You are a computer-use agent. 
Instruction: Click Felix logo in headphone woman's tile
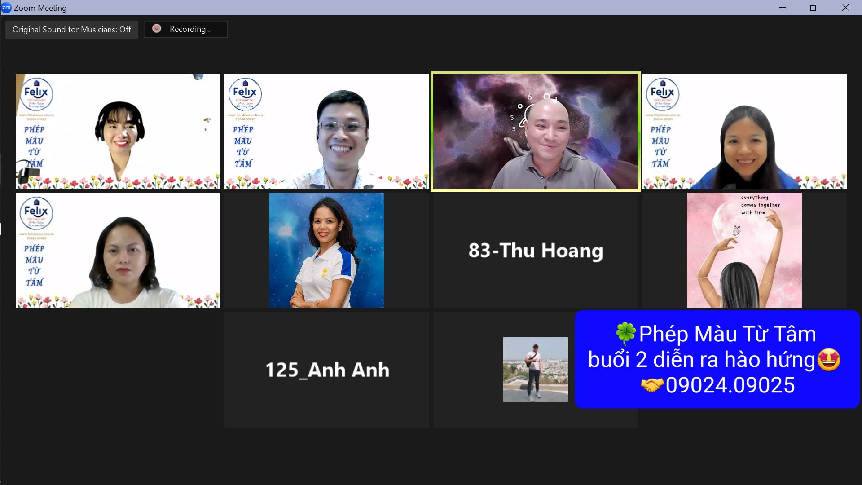tap(36, 94)
